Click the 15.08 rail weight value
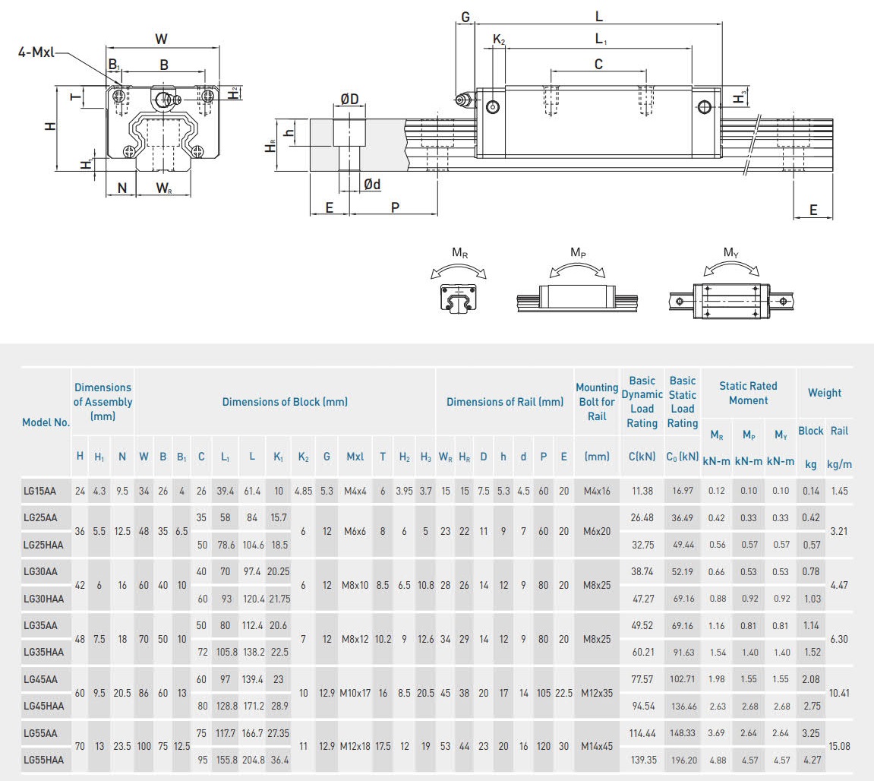This screenshot has width=874, height=781. coord(839,746)
